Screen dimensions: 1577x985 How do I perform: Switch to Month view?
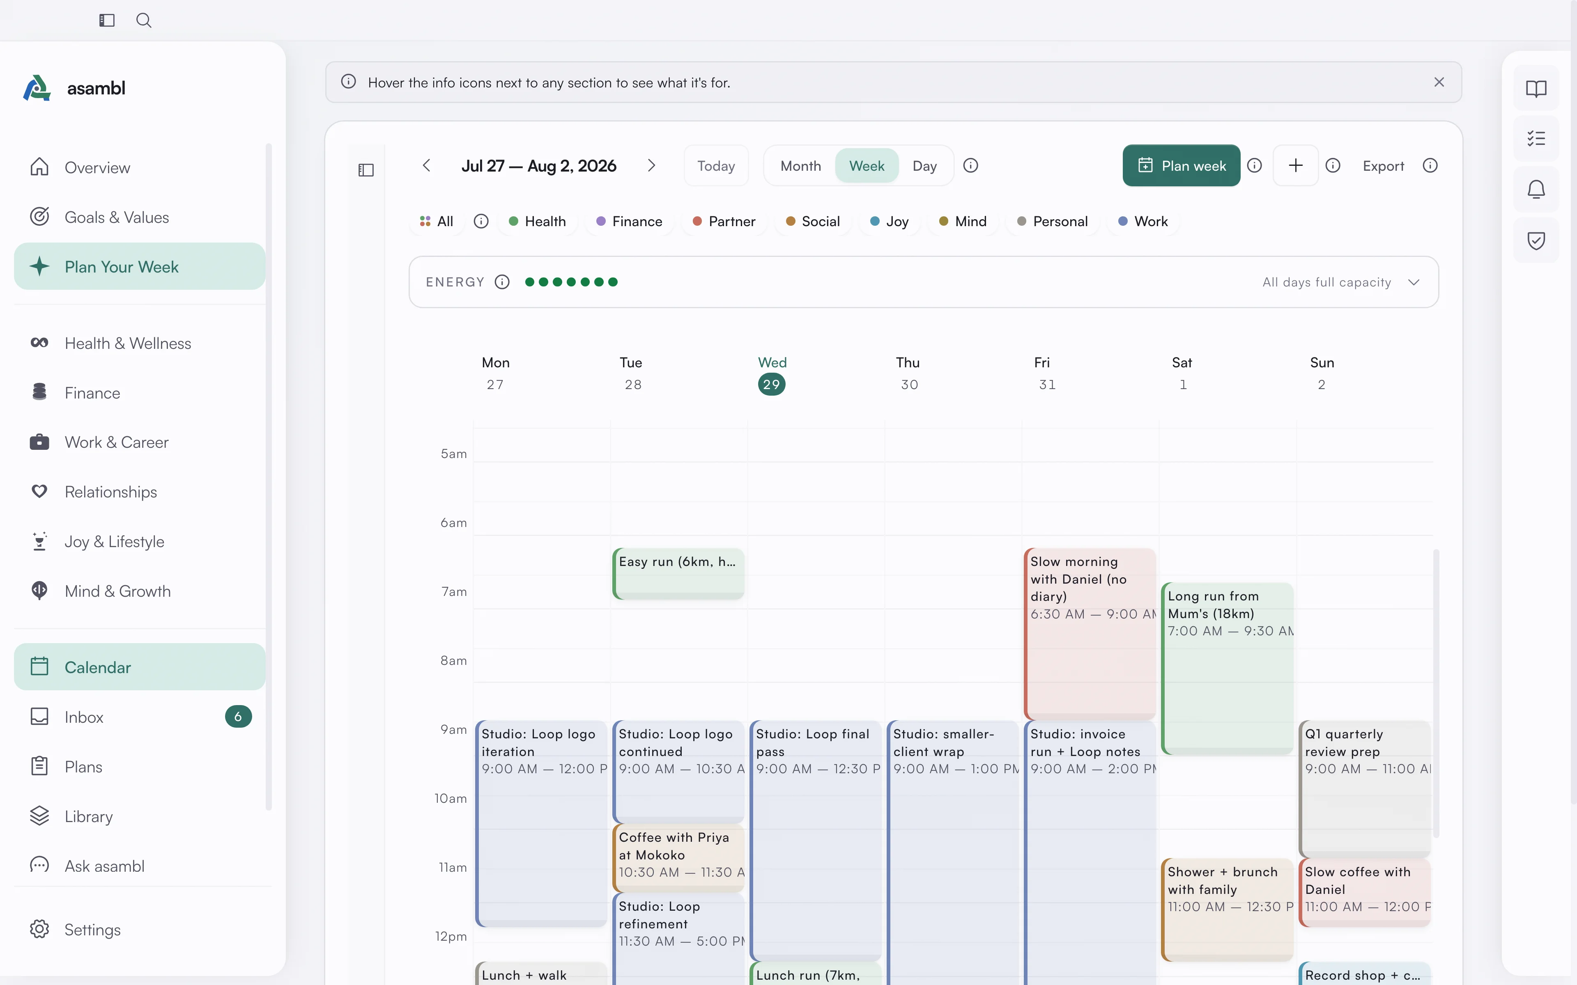pyautogui.click(x=801, y=165)
